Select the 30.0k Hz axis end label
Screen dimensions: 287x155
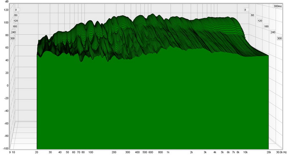point(282,152)
